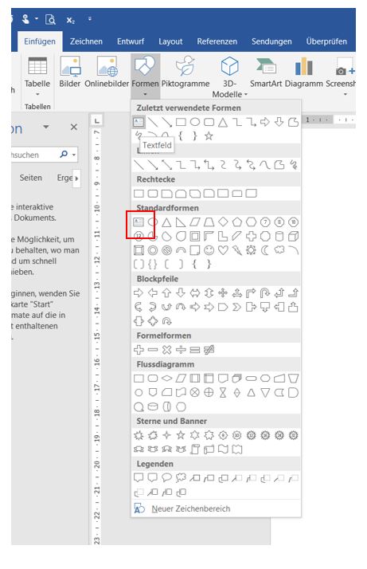Show the Seiten tab in navigation pane
This screenshot has width=367, height=569.
31,178
